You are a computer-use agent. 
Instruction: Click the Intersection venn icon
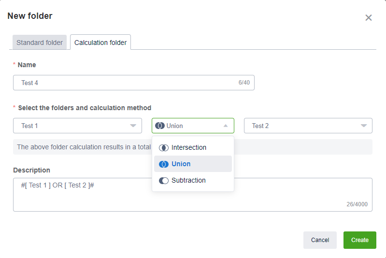164,148
